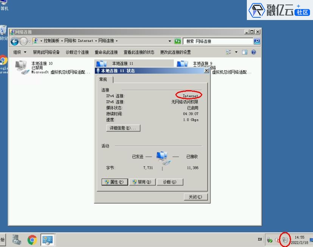This screenshot has height=247, width=313.
Task: Select the 常规 tab in status dialog
Action: point(103,80)
